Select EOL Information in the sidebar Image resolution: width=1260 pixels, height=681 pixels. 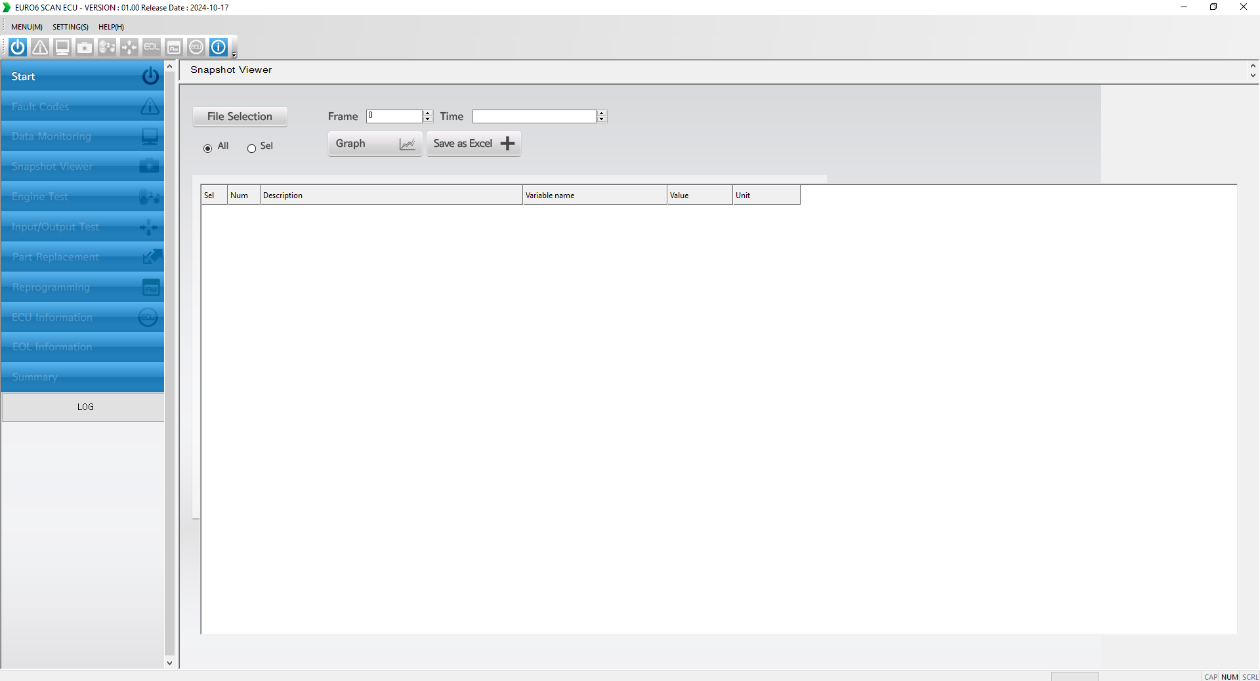(83, 347)
